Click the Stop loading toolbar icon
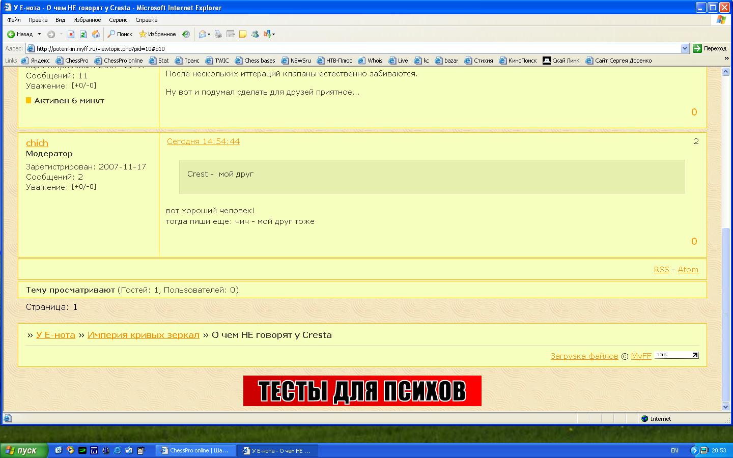 tap(71, 34)
